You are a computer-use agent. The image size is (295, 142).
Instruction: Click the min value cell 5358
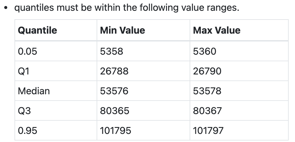tap(111, 51)
